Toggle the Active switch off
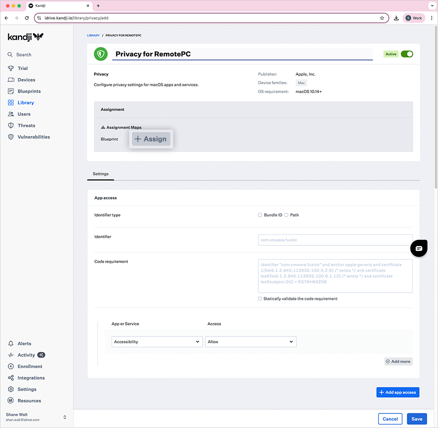This screenshot has height=428, width=438. 407,54
